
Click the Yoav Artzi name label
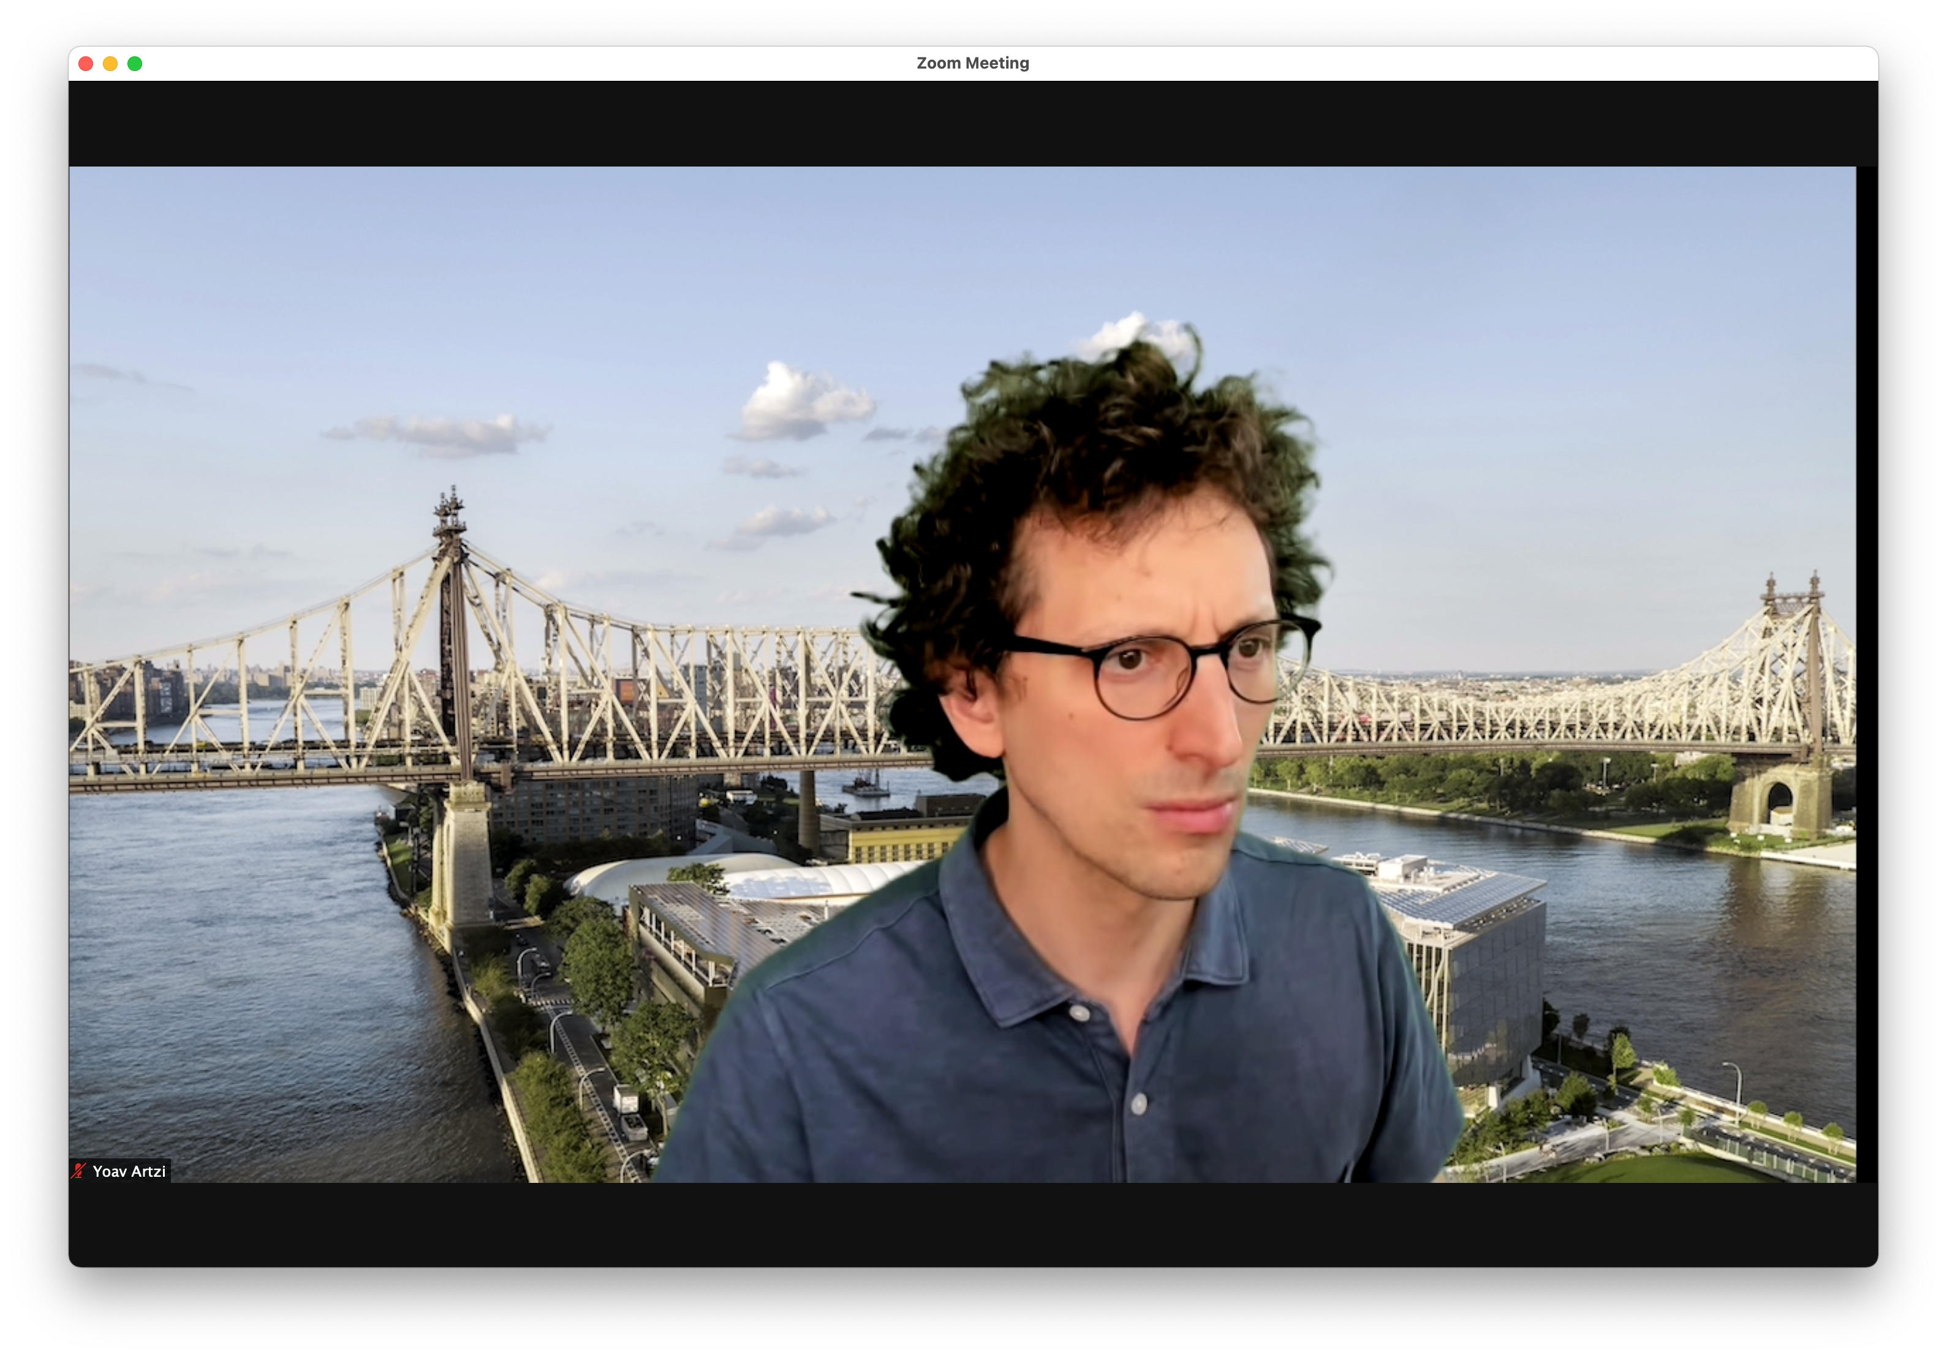(x=129, y=1171)
